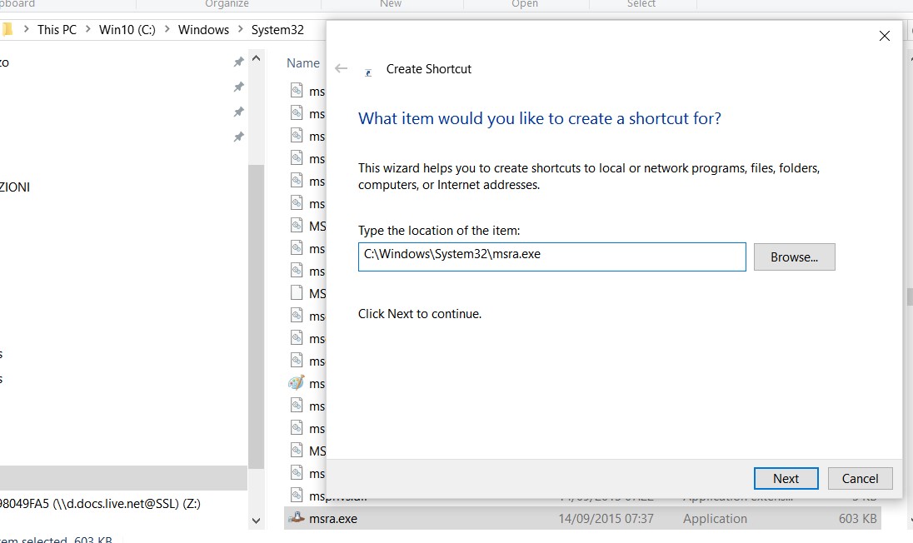Click the navigation pane scroll up arrow

point(256,60)
